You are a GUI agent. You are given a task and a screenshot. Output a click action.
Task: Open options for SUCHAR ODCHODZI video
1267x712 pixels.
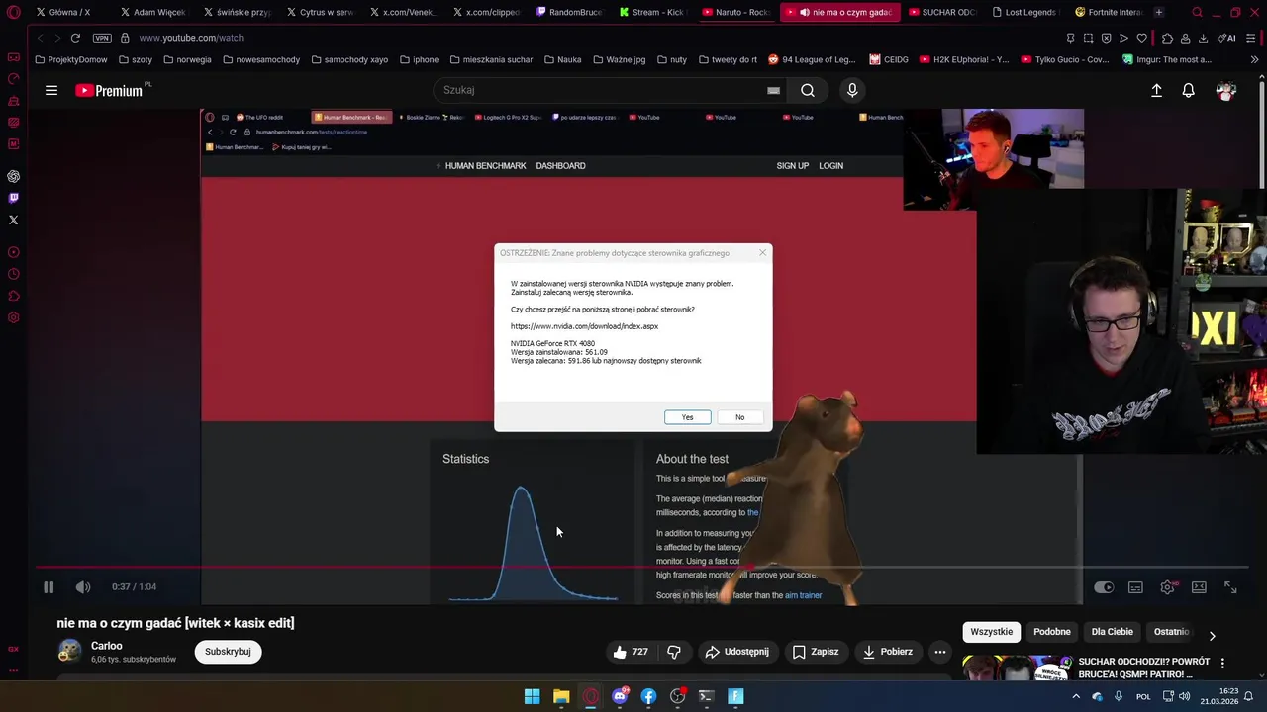pos(1222,664)
